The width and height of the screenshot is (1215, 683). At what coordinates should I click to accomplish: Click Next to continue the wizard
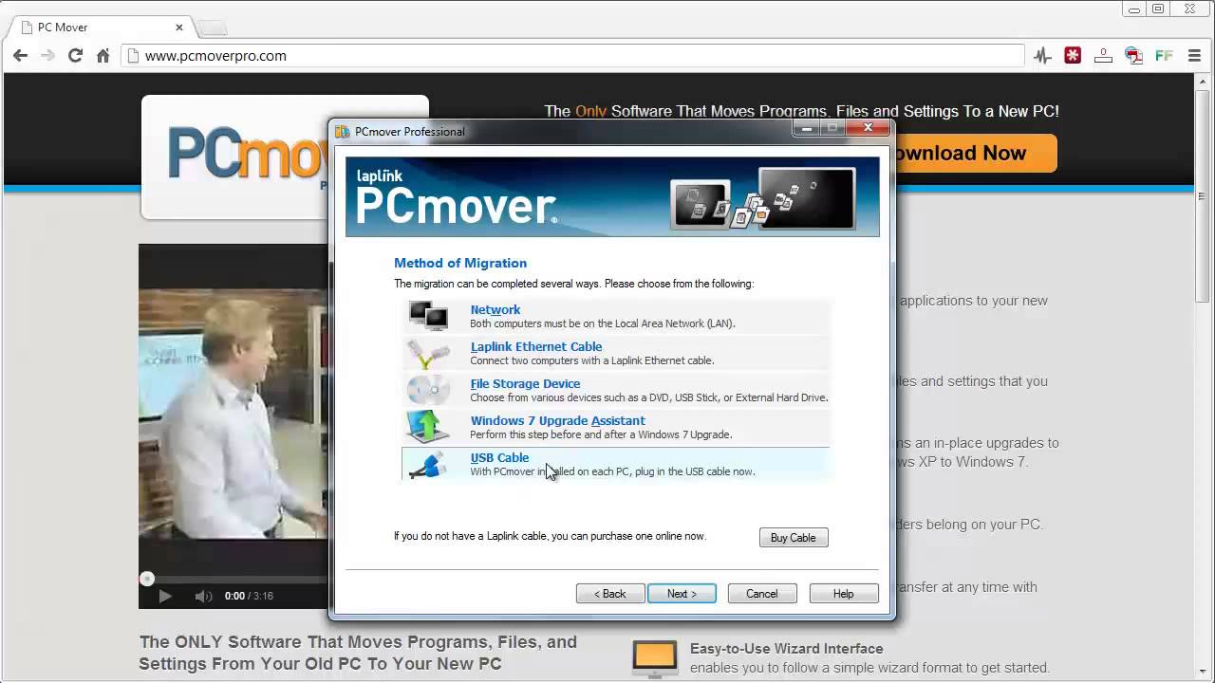point(682,594)
